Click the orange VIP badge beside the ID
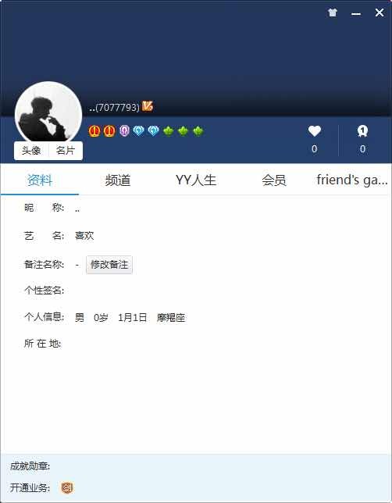The height and width of the screenshot is (503, 392). (148, 106)
